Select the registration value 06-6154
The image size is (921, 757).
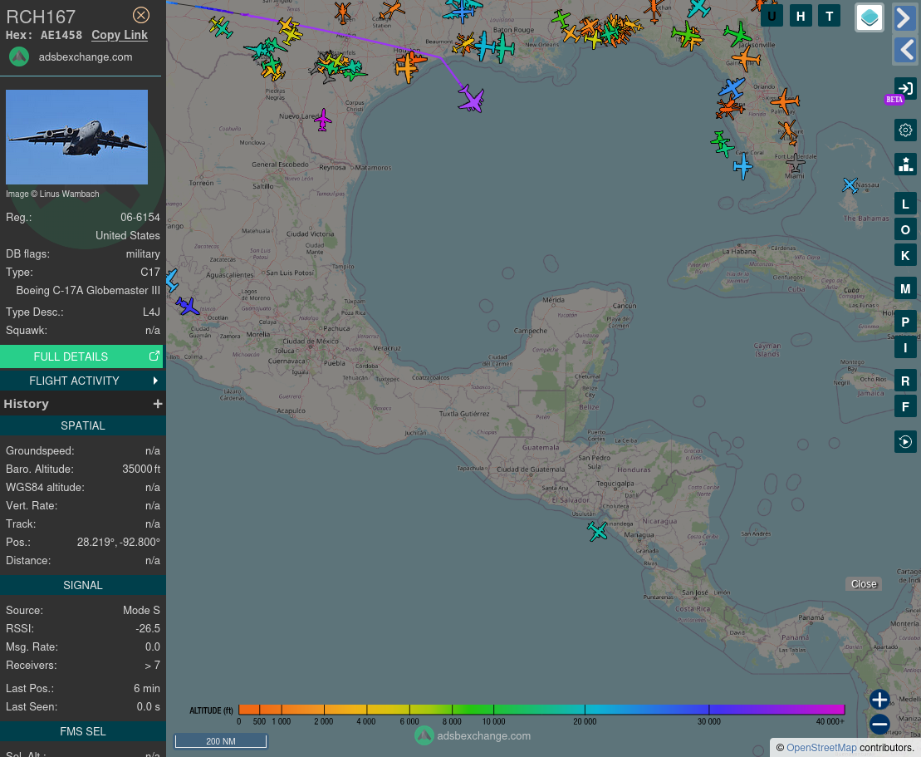(x=140, y=218)
